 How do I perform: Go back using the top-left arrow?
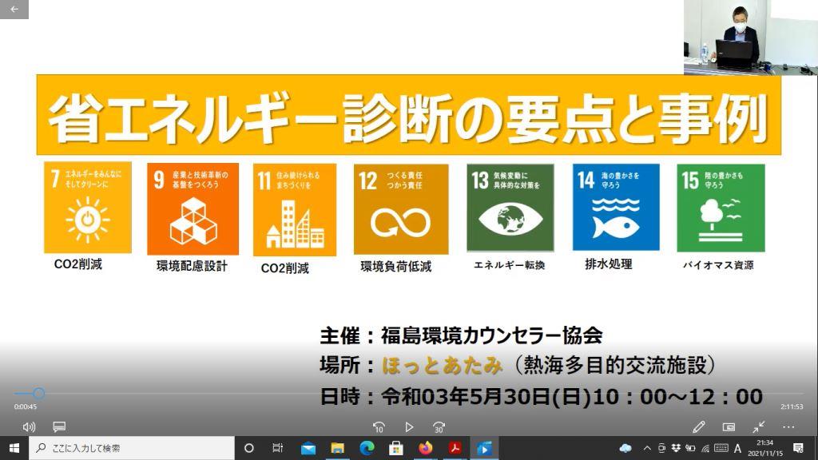(14, 10)
